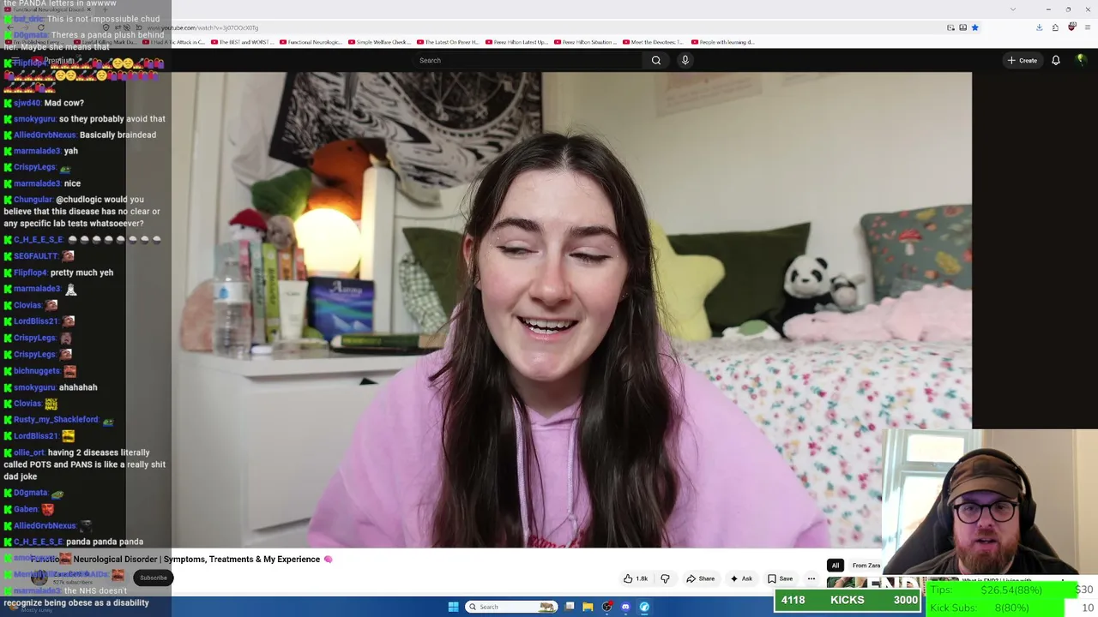Click username Chungular in chat
Screen dimensions: 1098x617
click(33, 200)
